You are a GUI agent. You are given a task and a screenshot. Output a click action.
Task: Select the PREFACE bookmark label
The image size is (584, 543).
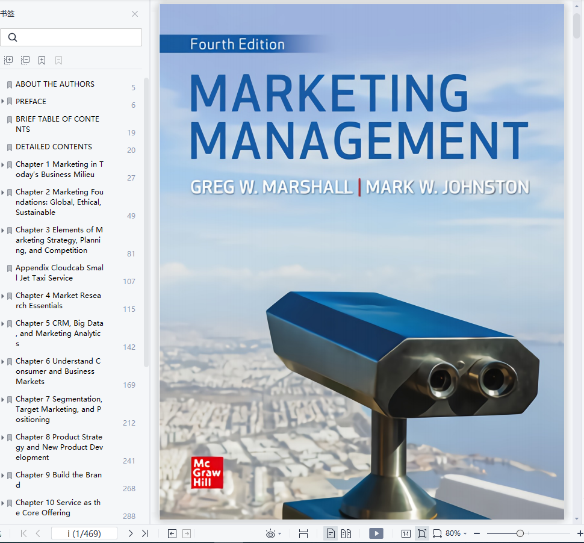[x=31, y=101]
